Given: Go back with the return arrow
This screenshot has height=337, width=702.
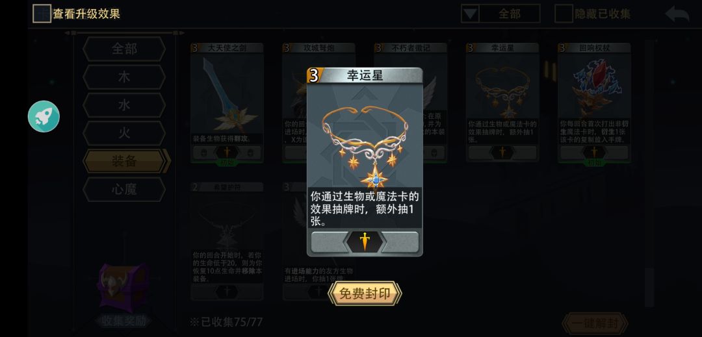Looking at the screenshot, I should point(677,14).
